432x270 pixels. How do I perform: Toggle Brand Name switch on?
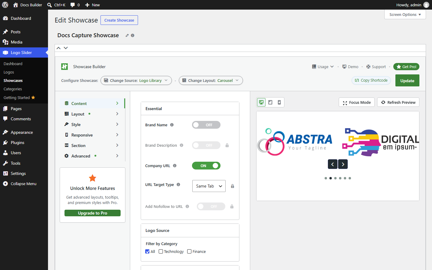[206, 125]
